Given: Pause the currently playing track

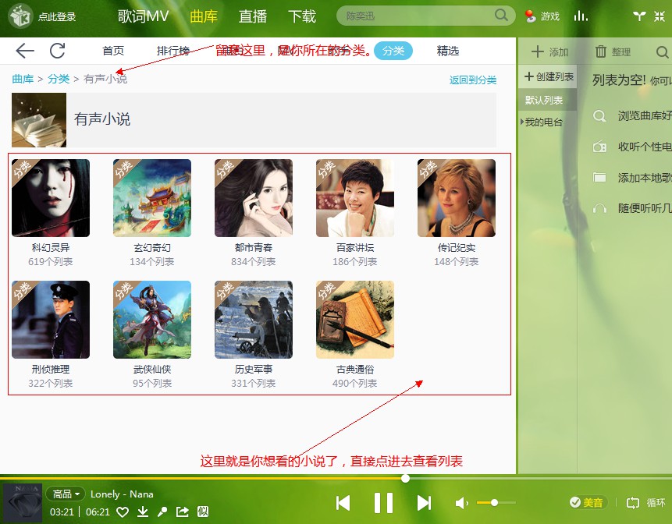Looking at the screenshot, I should click(383, 503).
